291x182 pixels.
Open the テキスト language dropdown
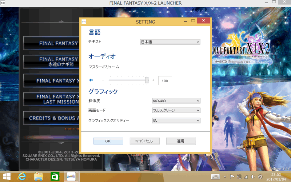pyautogui.click(x=170, y=42)
